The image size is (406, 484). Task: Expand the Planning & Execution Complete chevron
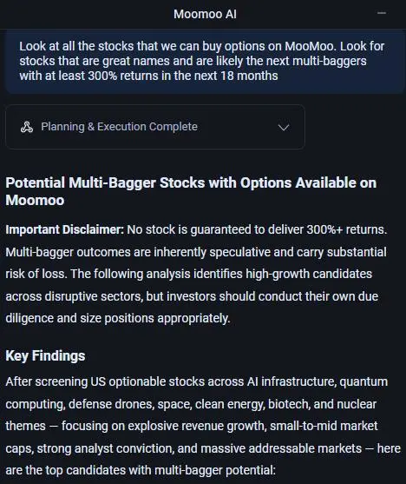click(284, 127)
